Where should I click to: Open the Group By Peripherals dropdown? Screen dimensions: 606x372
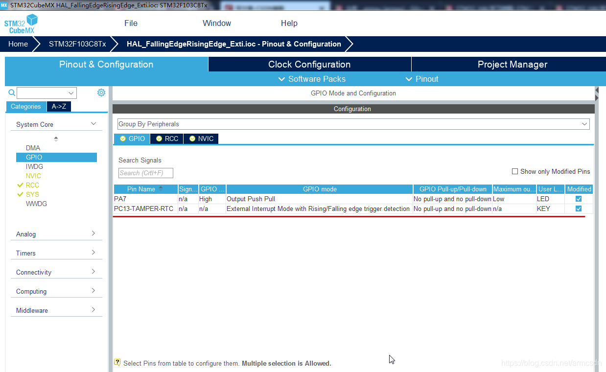[353, 124]
